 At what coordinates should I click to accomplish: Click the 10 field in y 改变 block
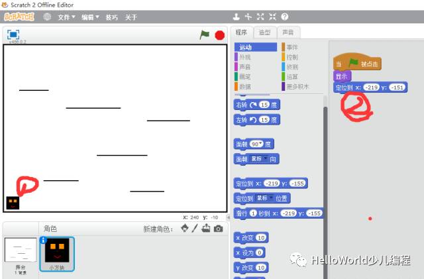click(261, 267)
